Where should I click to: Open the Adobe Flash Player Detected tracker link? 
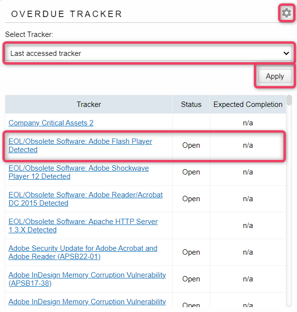pyautogui.click(x=80, y=145)
